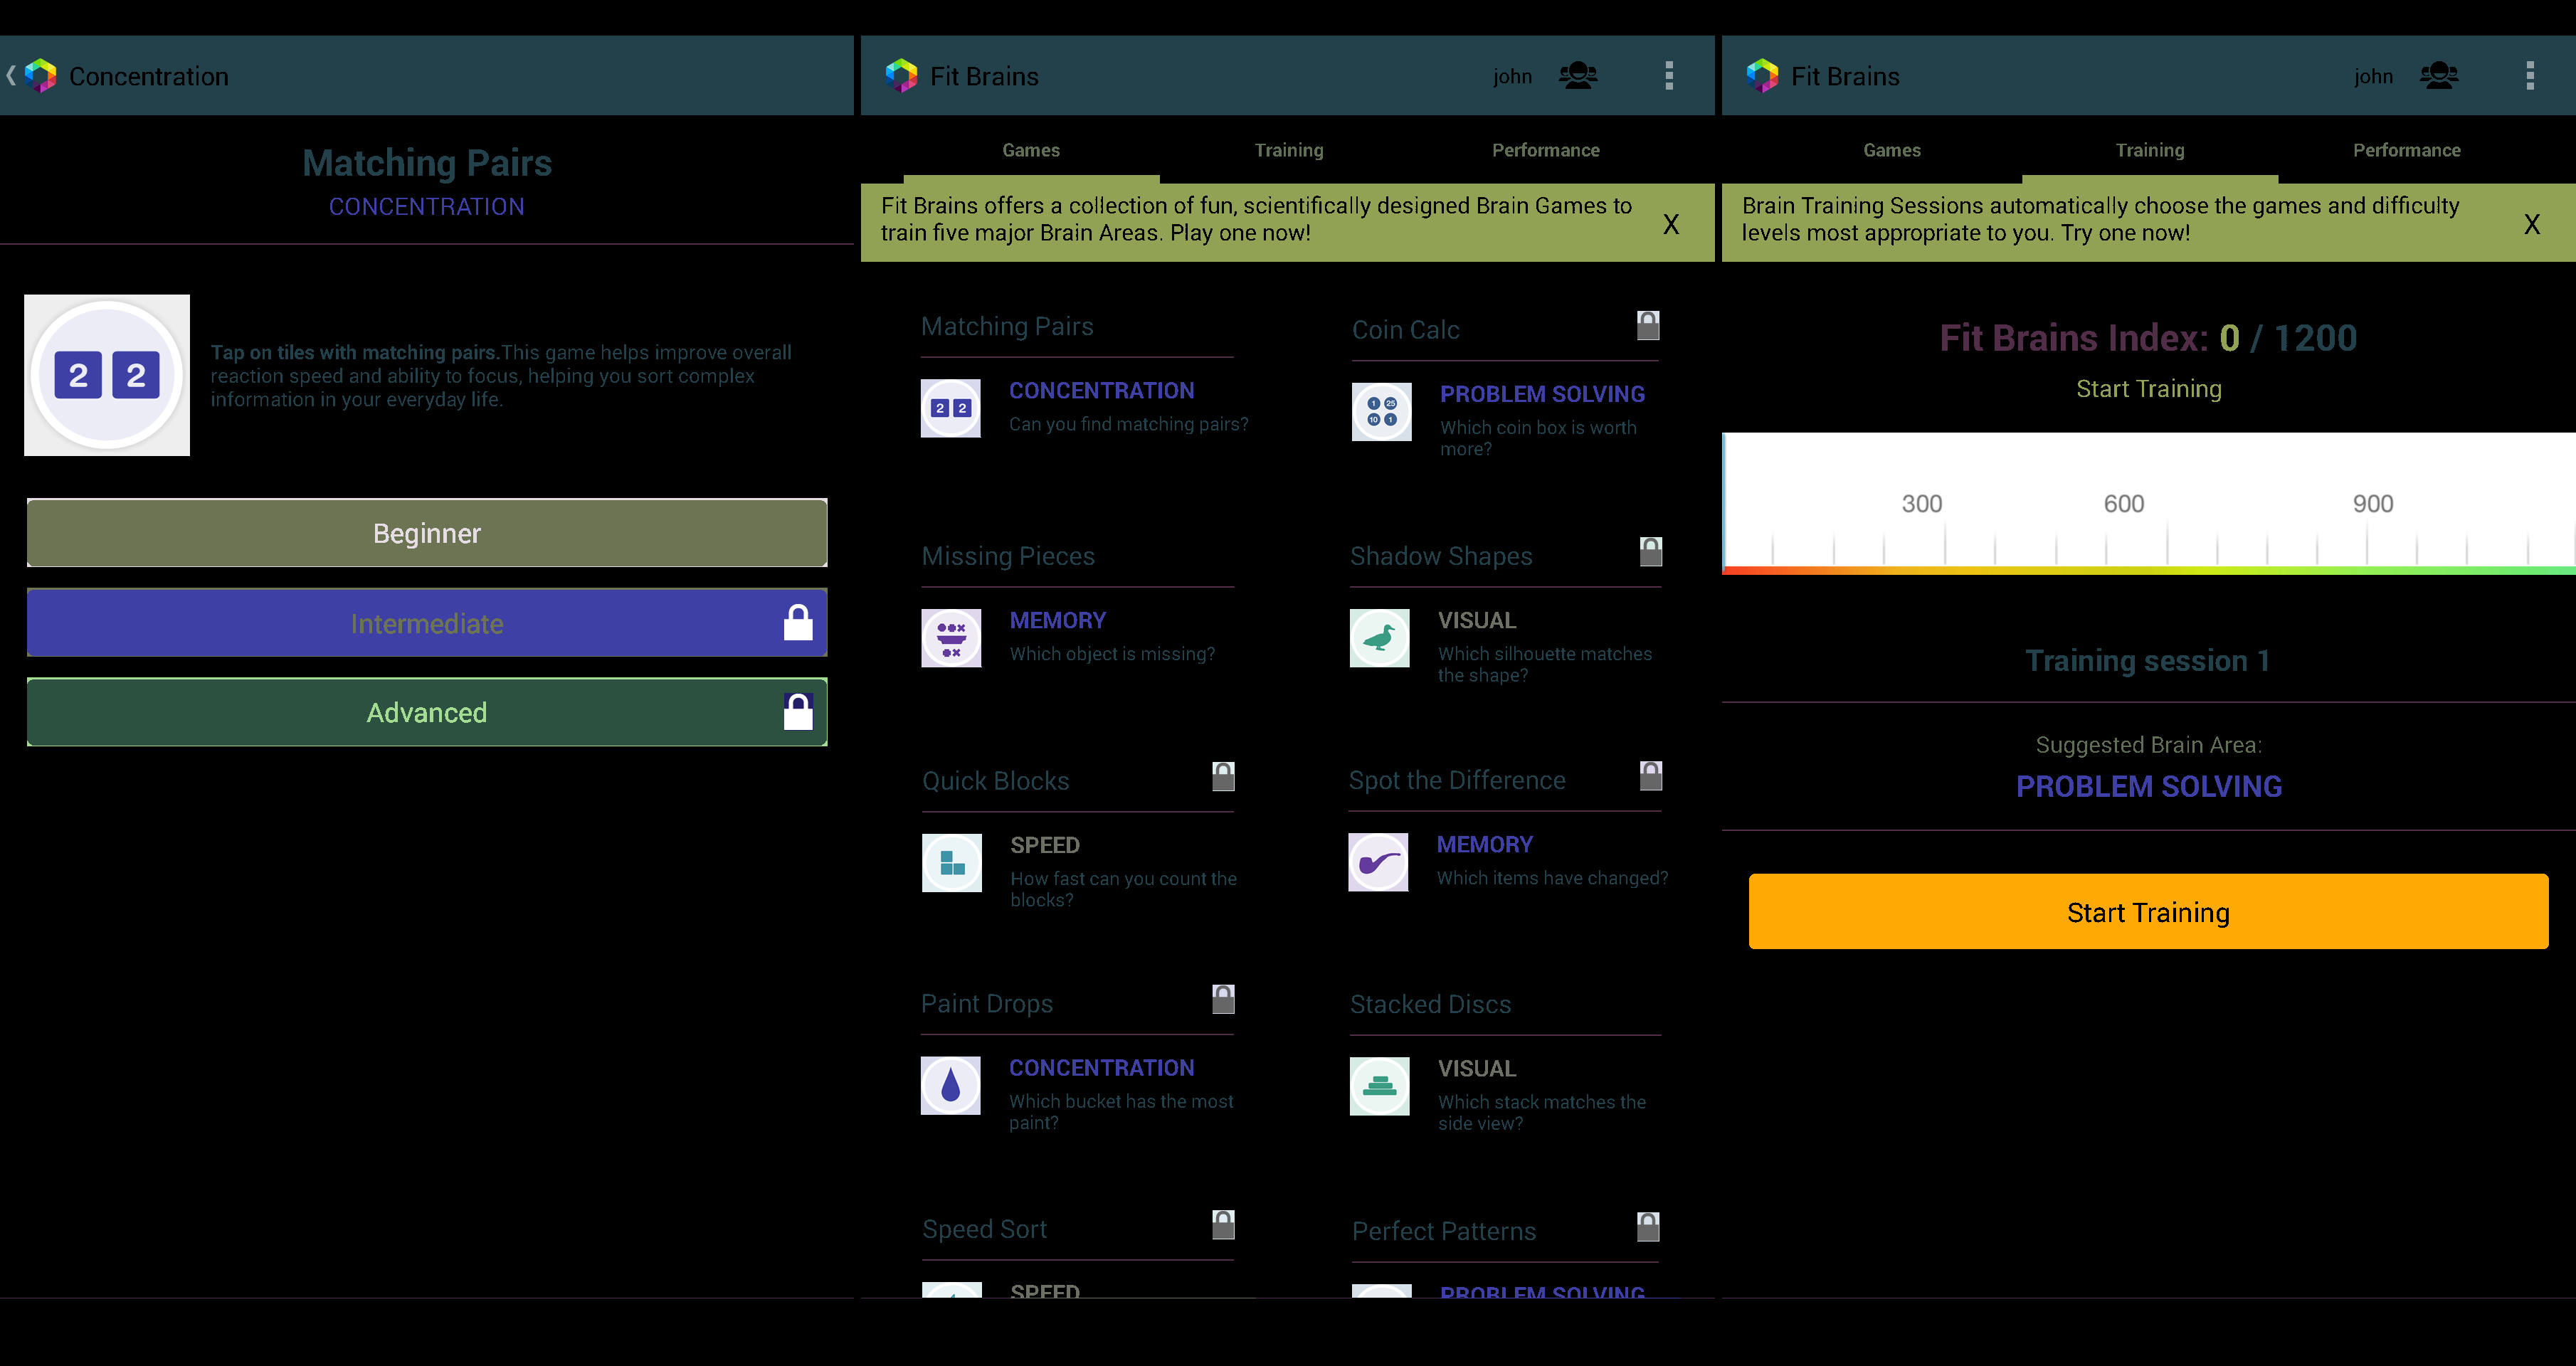Select the Shadow Shapes title
This screenshot has height=1366, width=2576.
pyautogui.click(x=1441, y=556)
